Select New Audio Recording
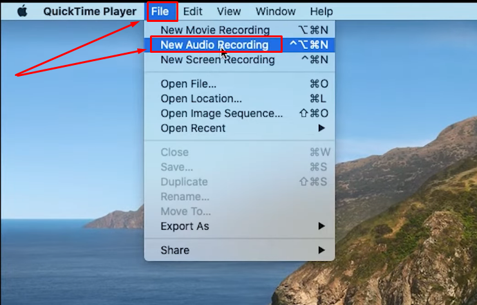 point(239,45)
